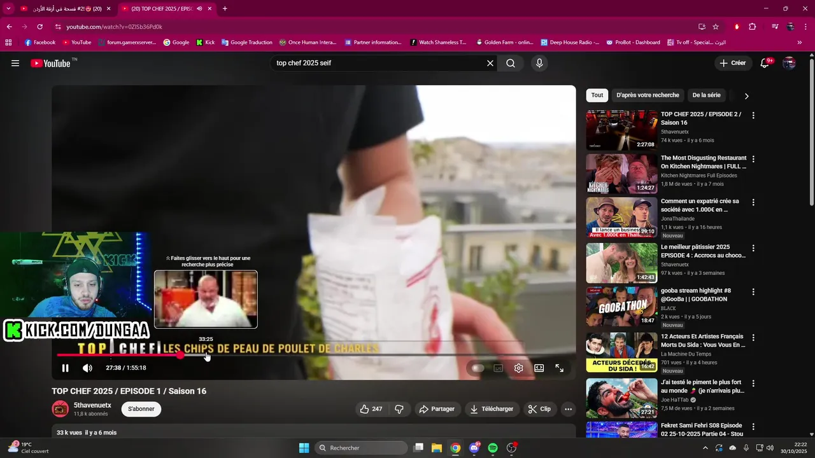The height and width of the screenshot is (458, 815).
Task: Open 5thavenuetx channel name link
Action: [x=92, y=405]
